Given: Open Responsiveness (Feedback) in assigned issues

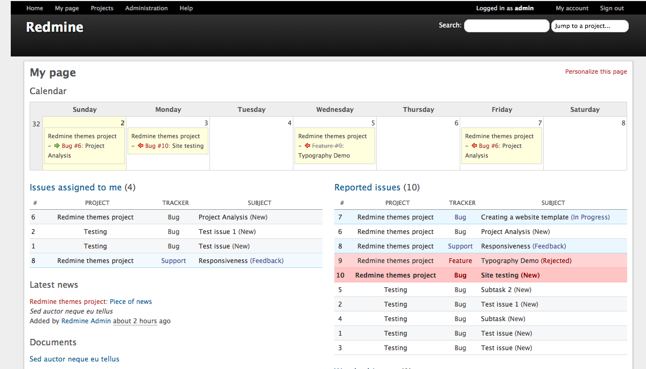Looking at the screenshot, I should tap(241, 261).
